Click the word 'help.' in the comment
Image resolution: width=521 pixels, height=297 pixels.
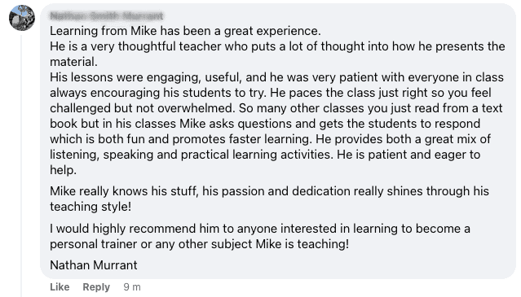click(63, 170)
